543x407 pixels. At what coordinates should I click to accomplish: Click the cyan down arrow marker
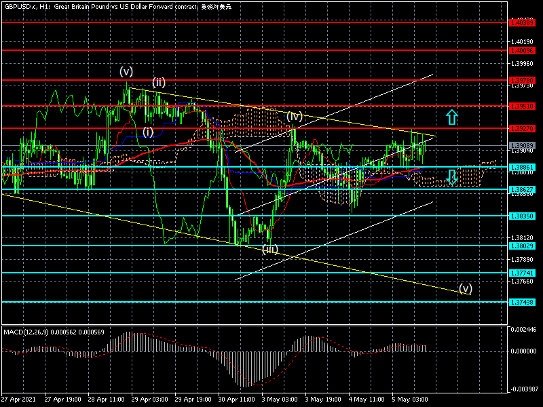[x=452, y=177]
